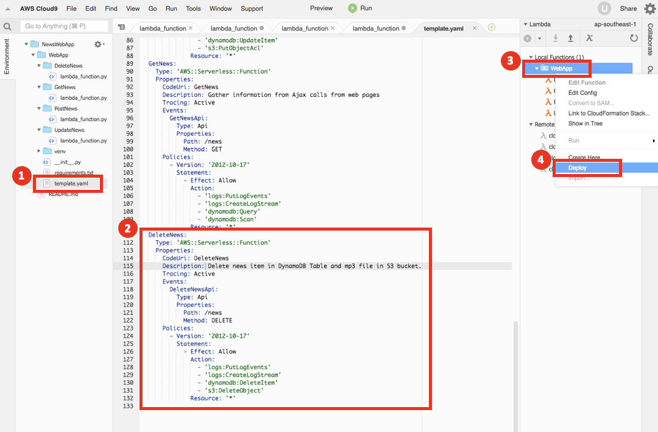Click the Python file icon under DeleteNews

pos(52,76)
